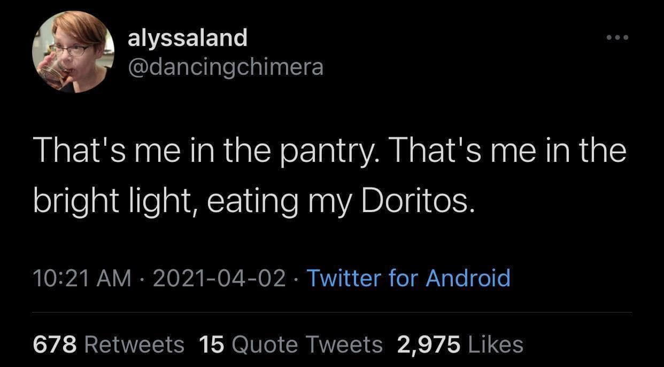The width and height of the screenshot is (664, 367).
Task: Click the word Likes in the stats row
Action: pos(495,345)
